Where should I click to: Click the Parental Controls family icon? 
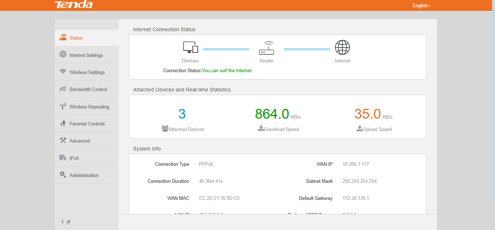[63, 123]
